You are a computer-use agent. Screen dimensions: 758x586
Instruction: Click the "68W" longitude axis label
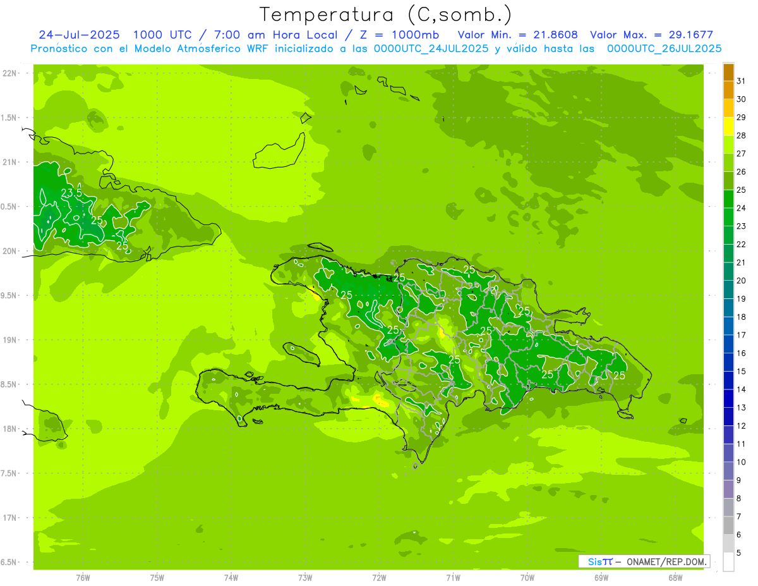pyautogui.click(x=675, y=578)
